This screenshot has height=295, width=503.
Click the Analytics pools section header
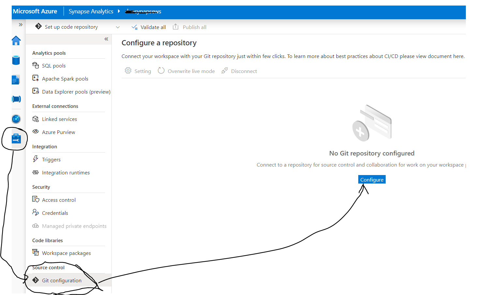pos(49,53)
